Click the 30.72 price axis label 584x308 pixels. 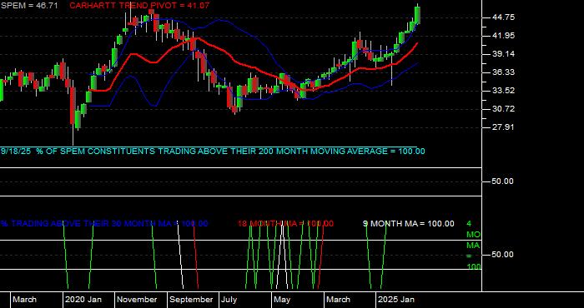coord(503,109)
